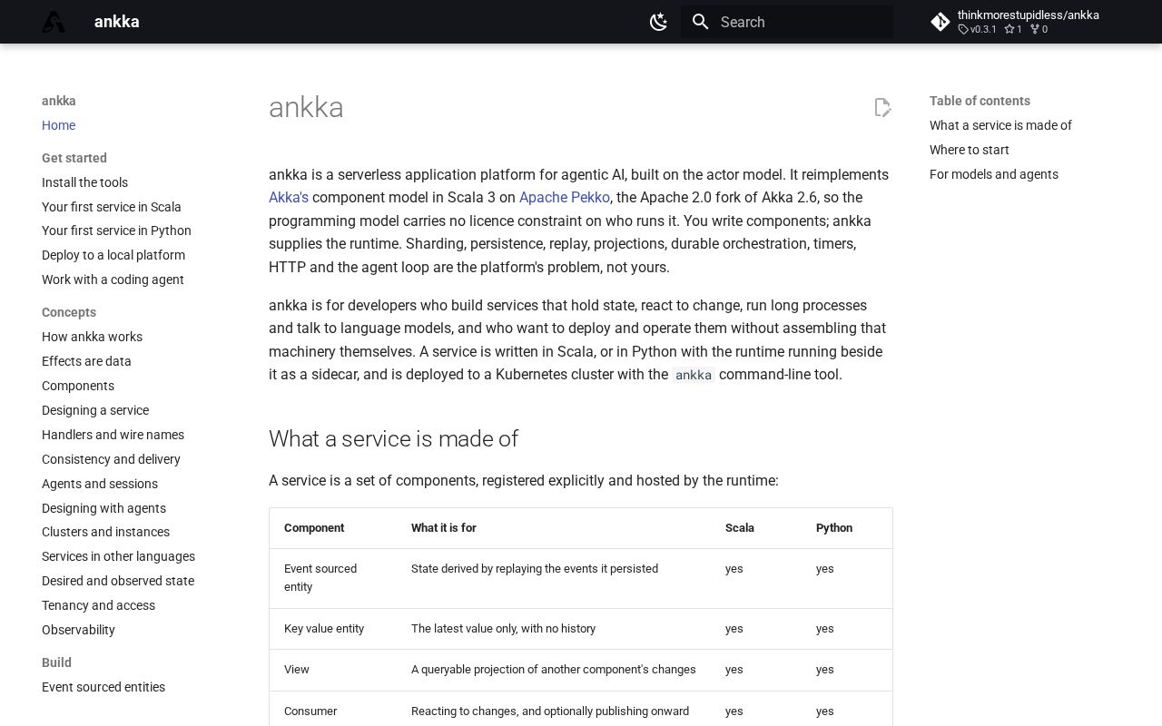Open Install the tools page
The width and height of the screenshot is (1162, 726).
(84, 182)
